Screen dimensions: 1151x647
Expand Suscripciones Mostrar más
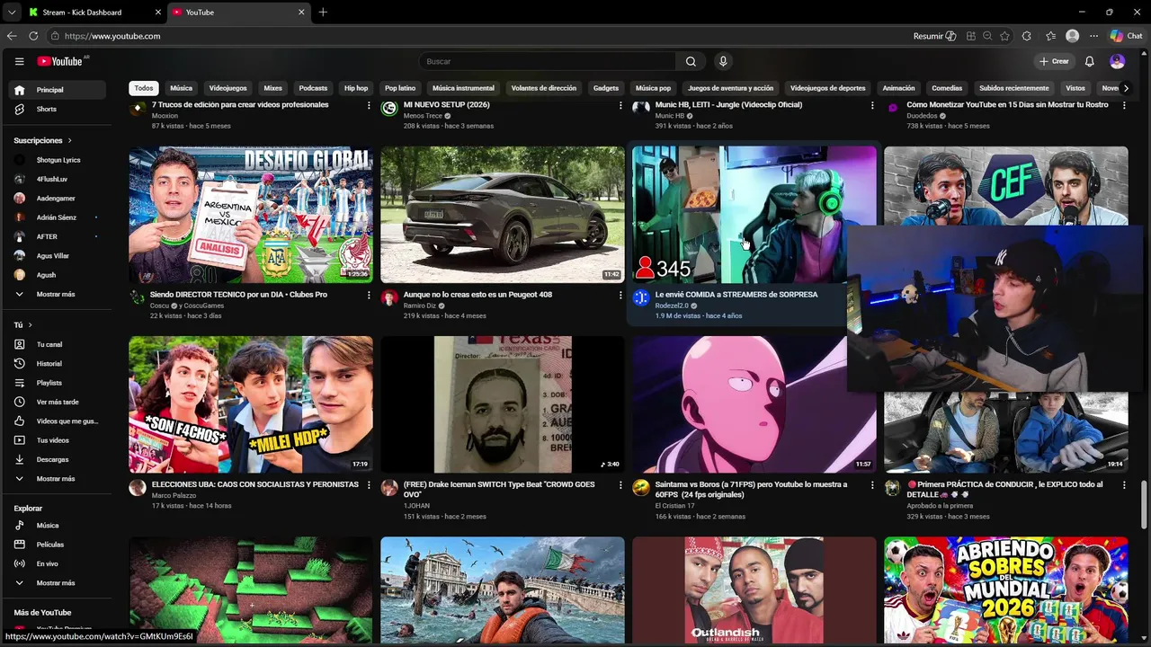click(x=56, y=294)
